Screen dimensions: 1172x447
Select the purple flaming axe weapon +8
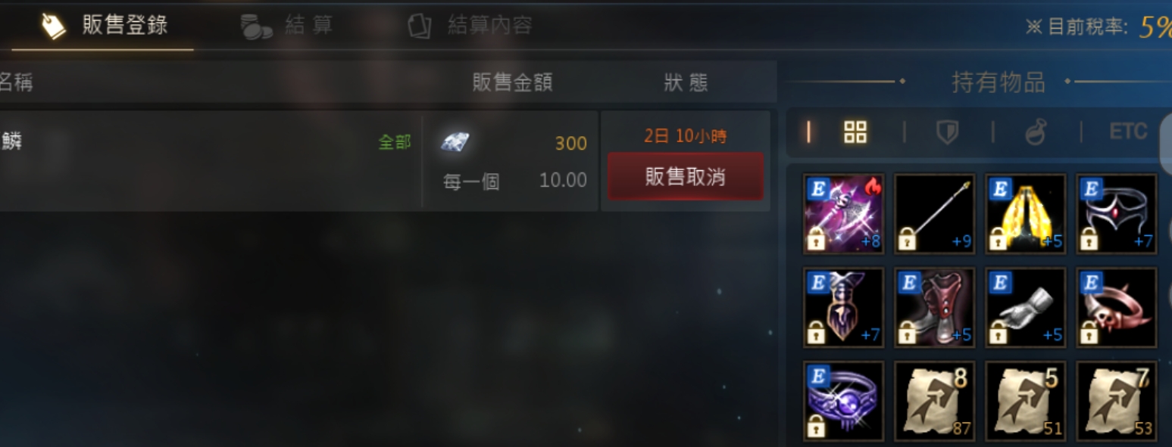pos(843,214)
